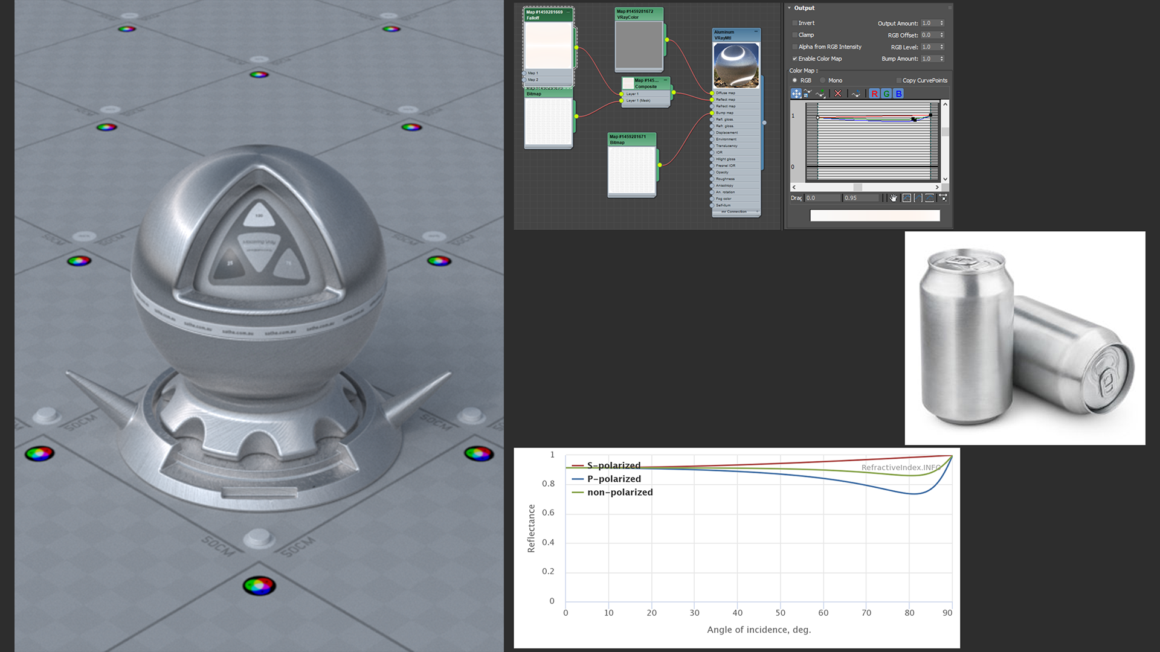Click the Zoom Extents curve icon
1160x652 pixels.
click(906, 198)
